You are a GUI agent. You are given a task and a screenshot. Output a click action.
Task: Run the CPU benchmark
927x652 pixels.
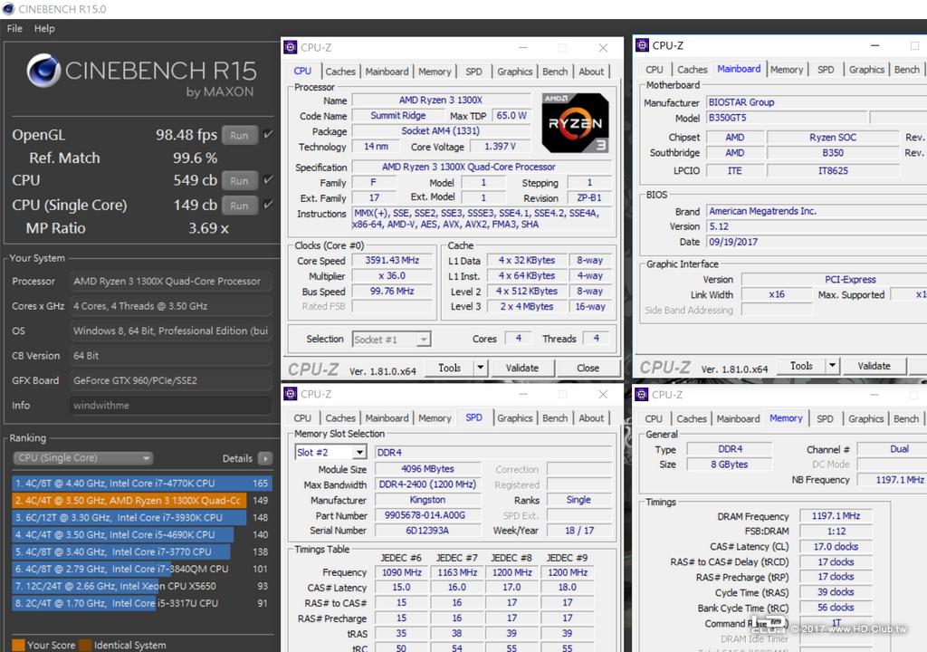tap(239, 180)
